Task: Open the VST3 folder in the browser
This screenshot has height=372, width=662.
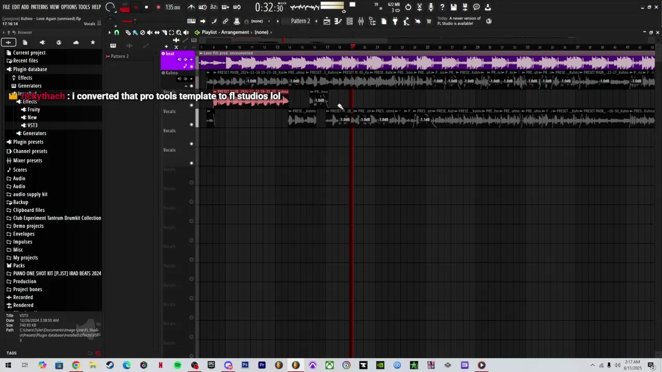Action: [32, 126]
